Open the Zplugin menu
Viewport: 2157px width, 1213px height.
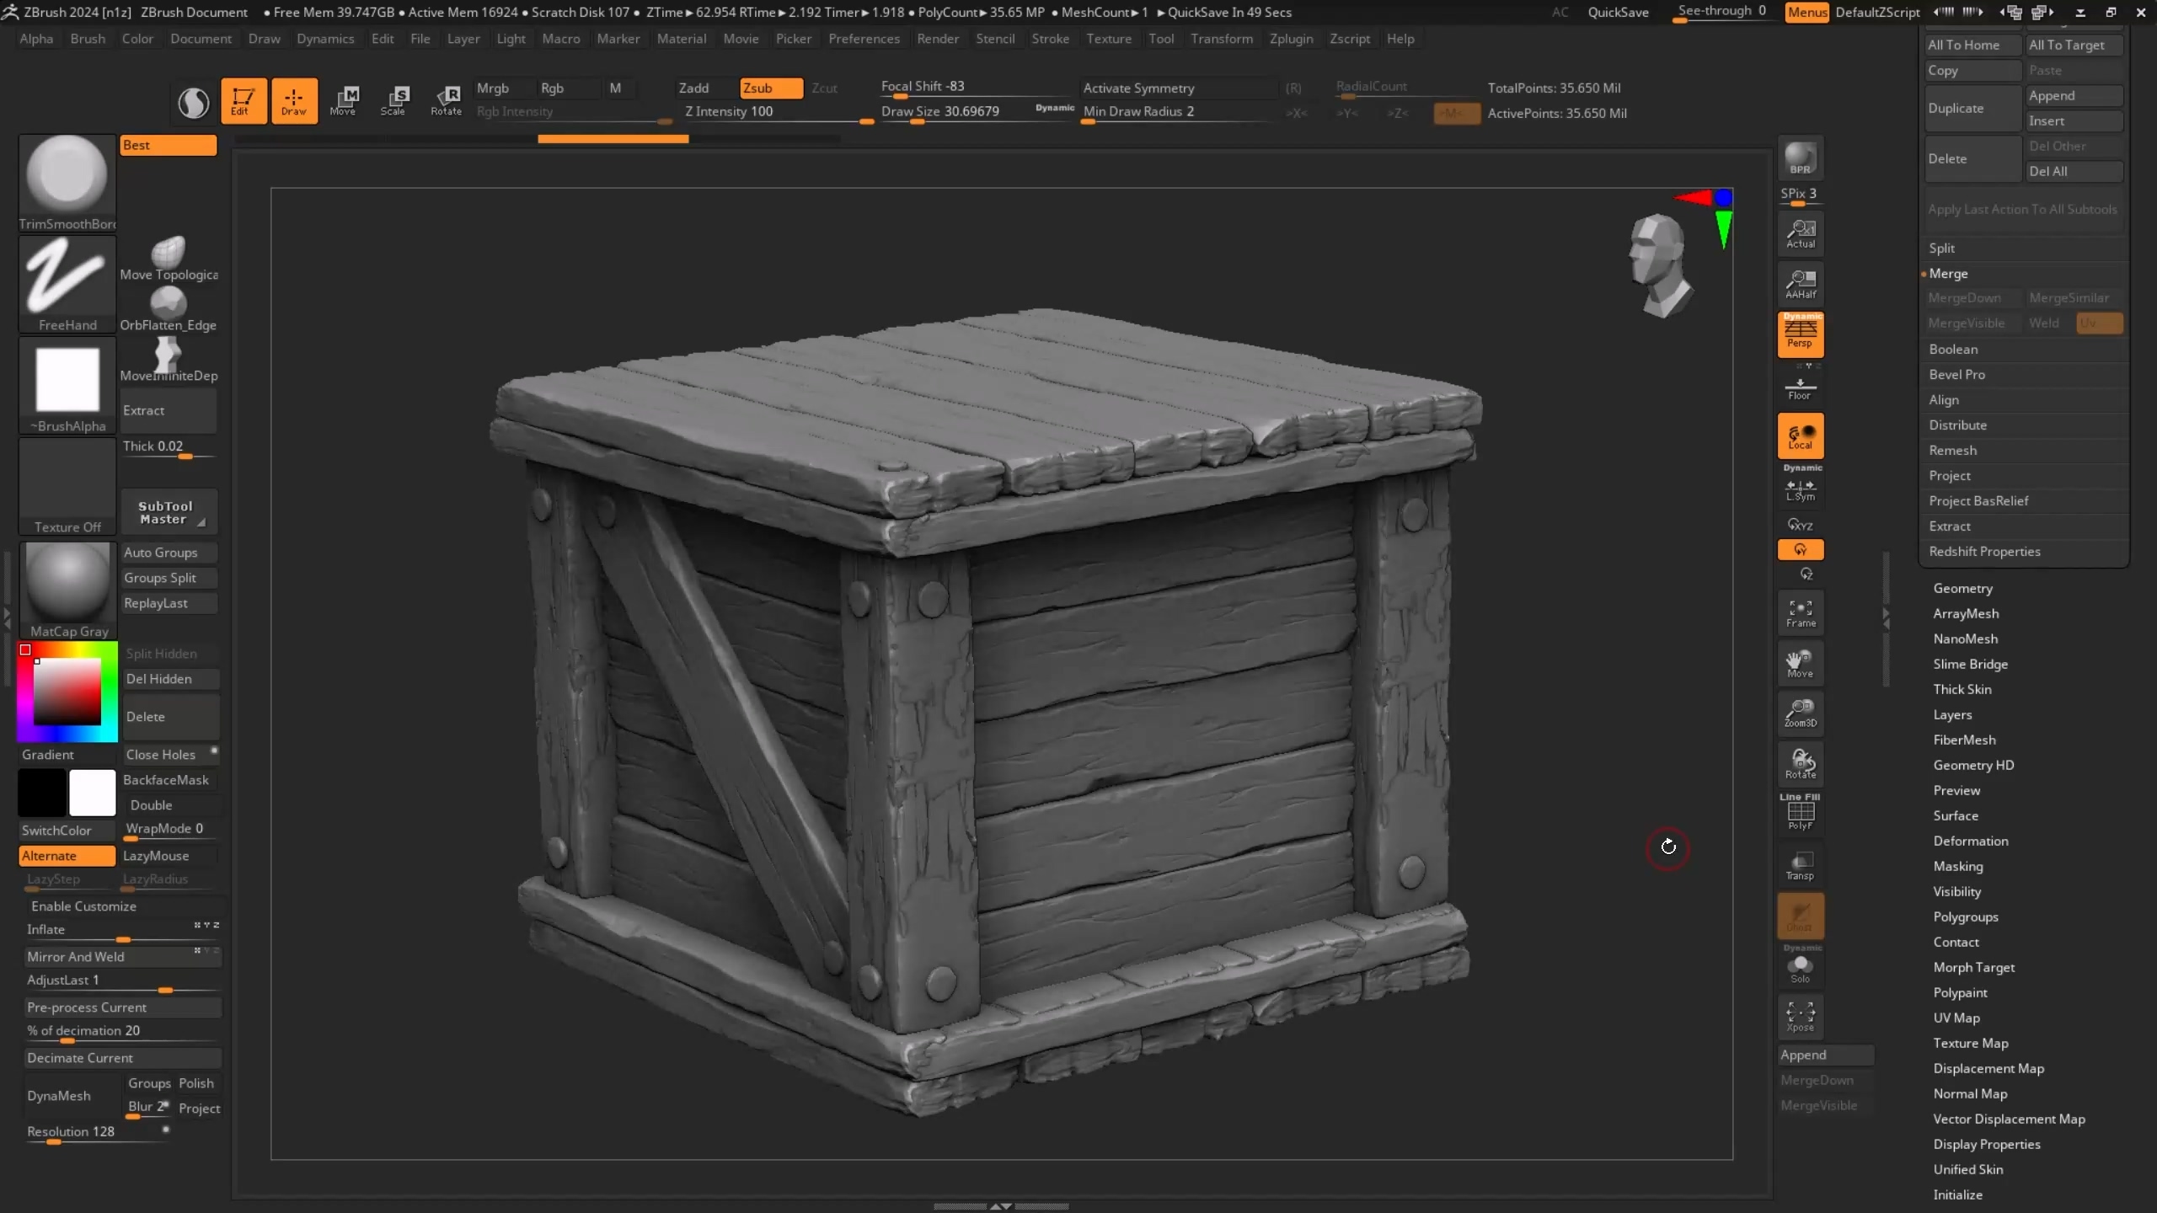(x=1291, y=39)
